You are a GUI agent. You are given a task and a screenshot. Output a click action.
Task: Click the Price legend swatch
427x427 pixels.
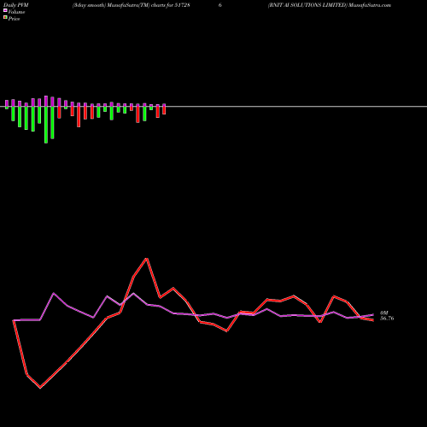pos(5,18)
